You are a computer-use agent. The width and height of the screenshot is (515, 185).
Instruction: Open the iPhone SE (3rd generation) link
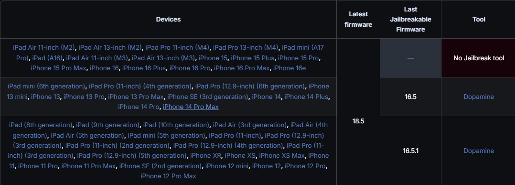tap(207, 97)
